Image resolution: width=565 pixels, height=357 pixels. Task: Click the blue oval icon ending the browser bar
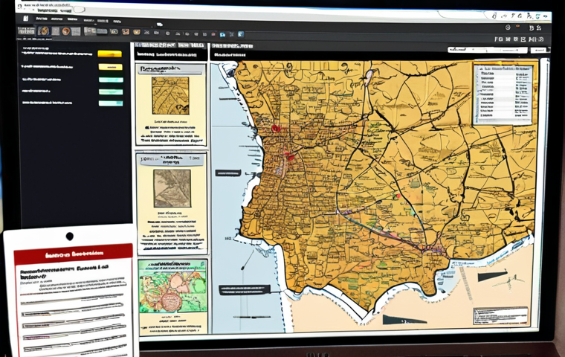pos(546,16)
